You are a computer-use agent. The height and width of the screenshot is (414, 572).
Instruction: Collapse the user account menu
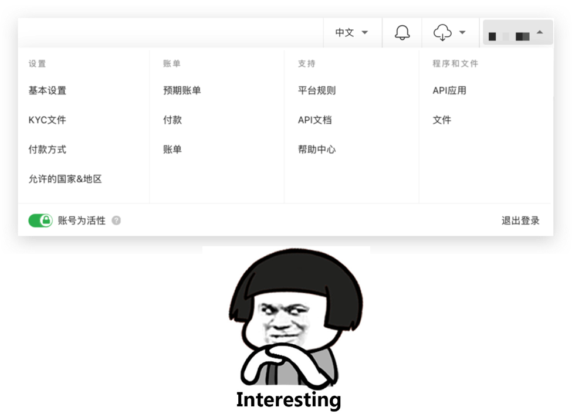pyautogui.click(x=517, y=33)
